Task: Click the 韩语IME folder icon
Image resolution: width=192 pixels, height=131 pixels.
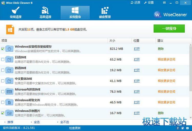Action: click(9, 70)
